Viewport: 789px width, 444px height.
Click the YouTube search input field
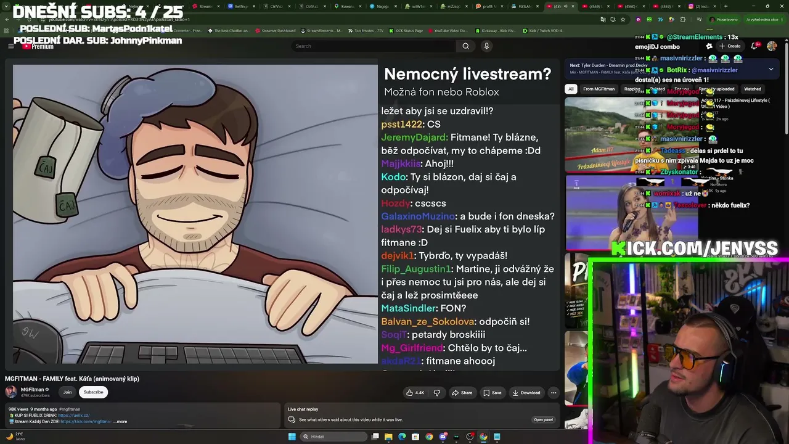pos(374,46)
